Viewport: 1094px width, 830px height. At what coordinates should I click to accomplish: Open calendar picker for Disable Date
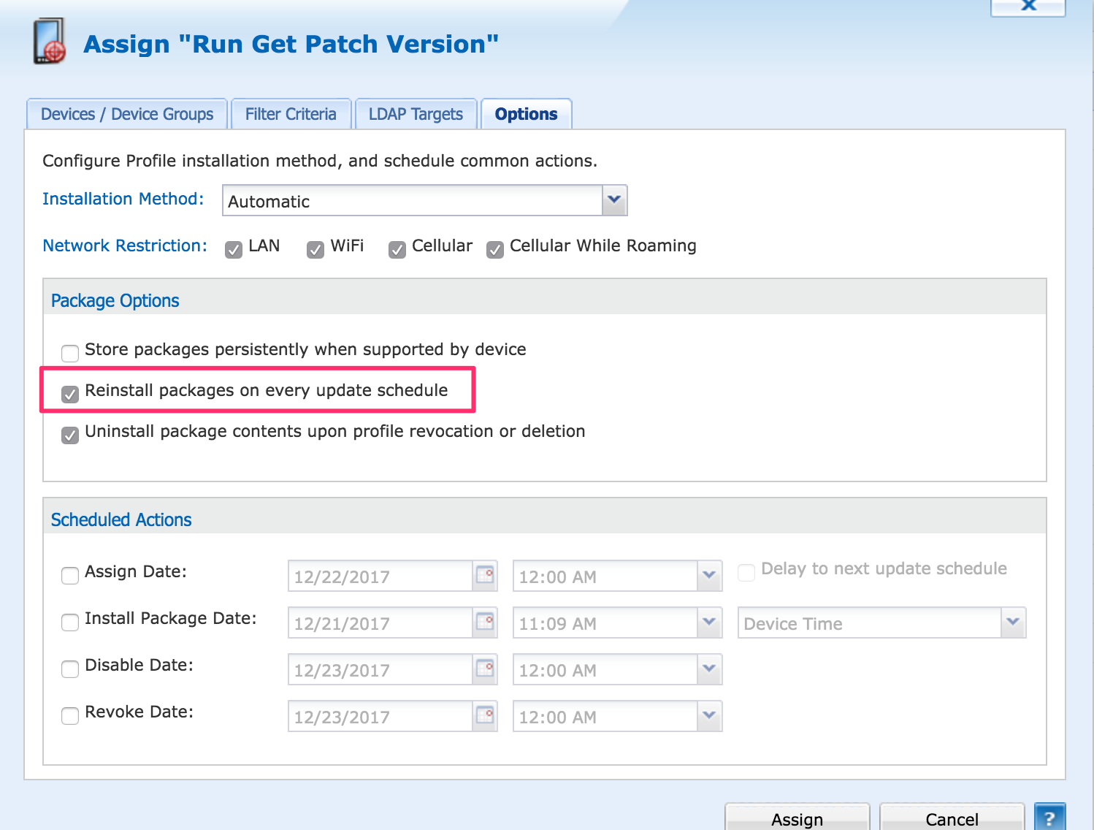pyautogui.click(x=485, y=669)
